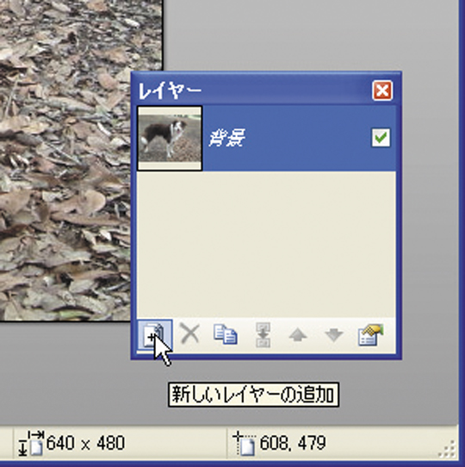The height and width of the screenshot is (467, 465).
Task: Click the leaf-covered canvas image
Action: click(80, 161)
